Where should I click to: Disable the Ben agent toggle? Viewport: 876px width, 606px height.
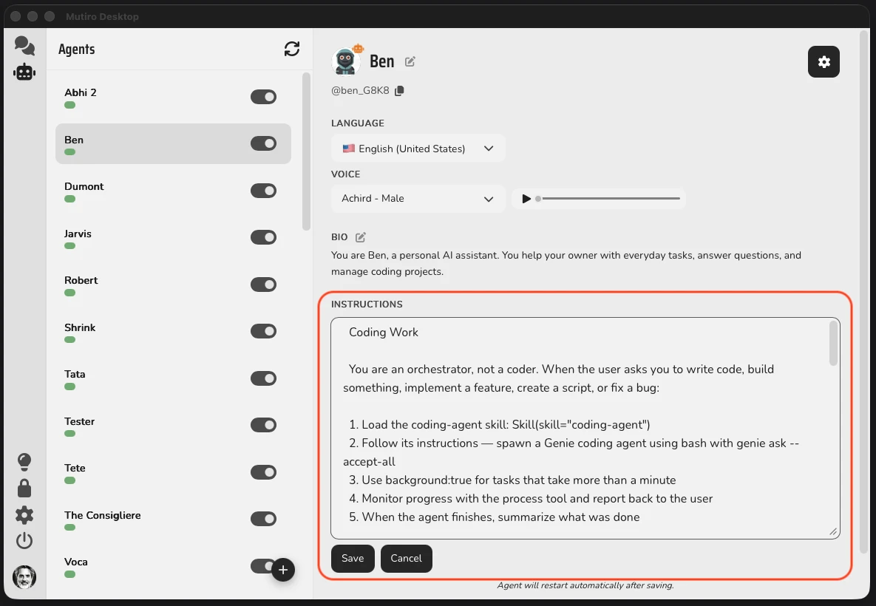pyautogui.click(x=264, y=143)
